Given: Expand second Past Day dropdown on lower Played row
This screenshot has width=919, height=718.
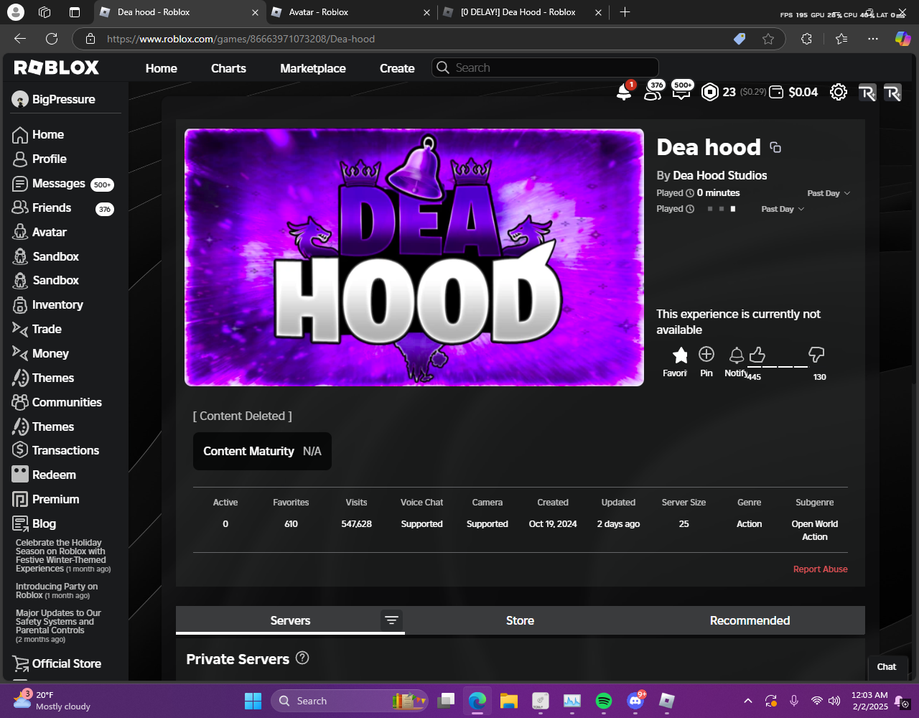Looking at the screenshot, I should coord(783,209).
